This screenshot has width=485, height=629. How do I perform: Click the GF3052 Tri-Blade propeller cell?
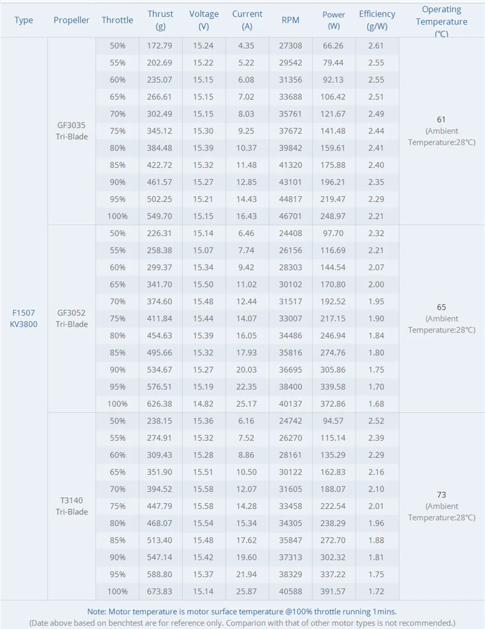click(x=72, y=318)
